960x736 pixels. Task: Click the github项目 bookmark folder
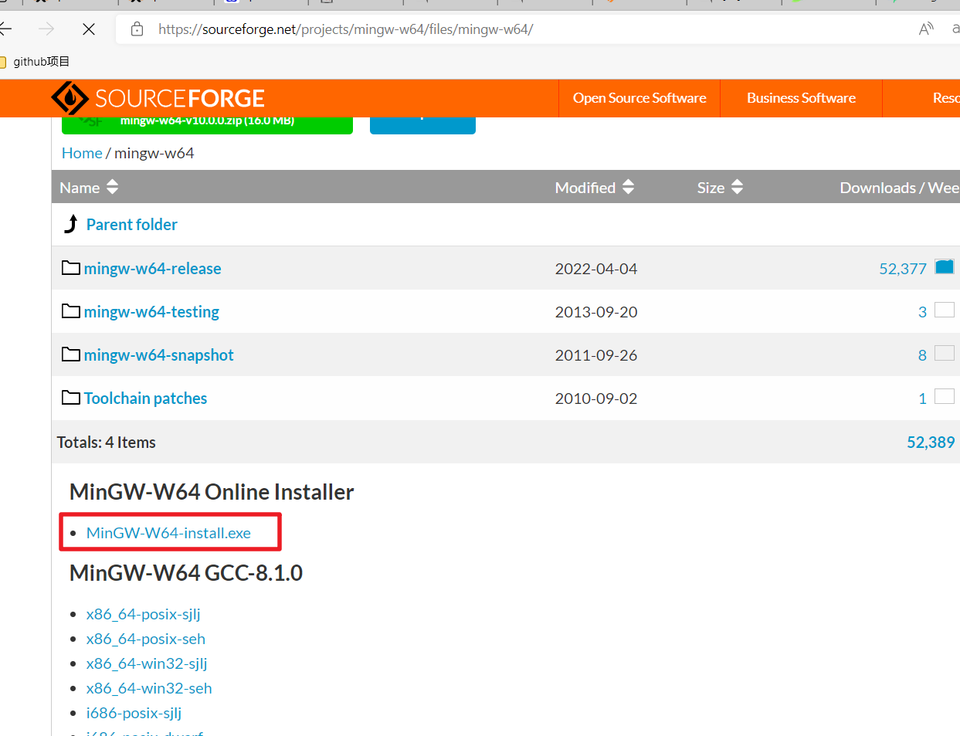[36, 62]
